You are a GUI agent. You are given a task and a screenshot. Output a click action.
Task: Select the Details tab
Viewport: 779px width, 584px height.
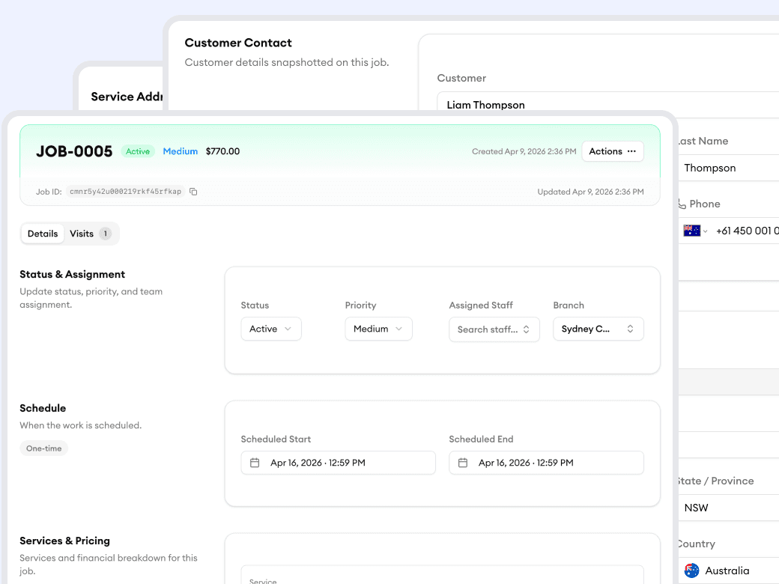point(42,233)
